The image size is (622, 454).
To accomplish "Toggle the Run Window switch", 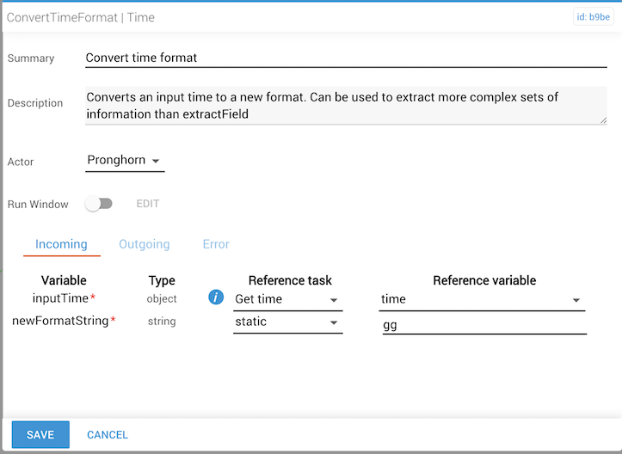I will tap(99, 204).
